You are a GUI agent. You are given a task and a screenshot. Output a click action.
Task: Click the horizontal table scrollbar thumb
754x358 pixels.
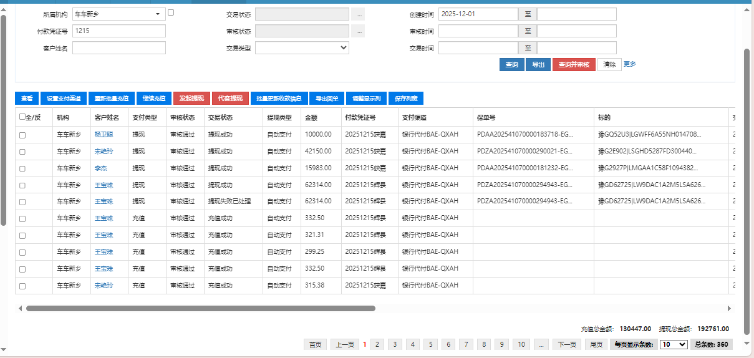[x=200, y=308]
